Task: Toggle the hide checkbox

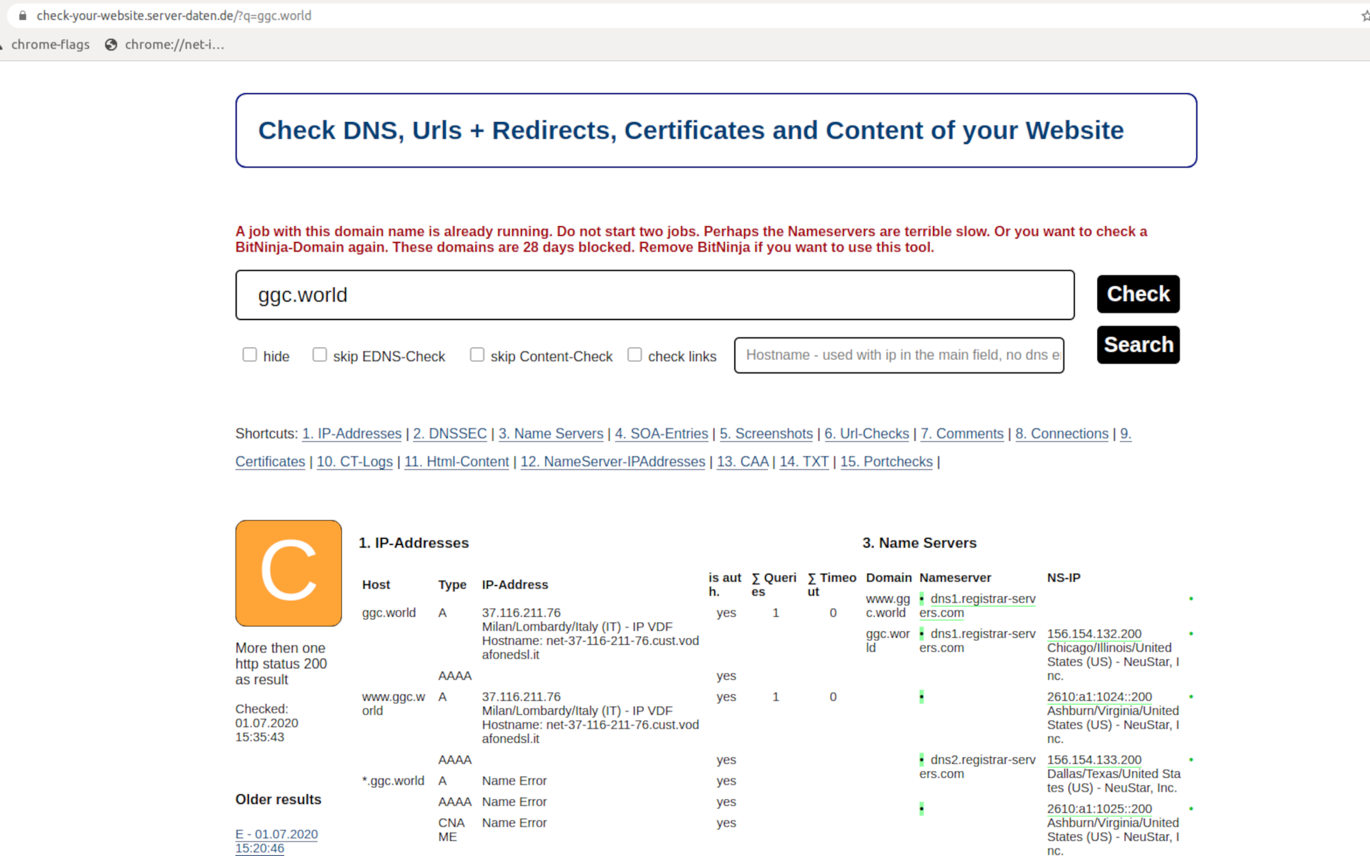Action: pyautogui.click(x=249, y=354)
